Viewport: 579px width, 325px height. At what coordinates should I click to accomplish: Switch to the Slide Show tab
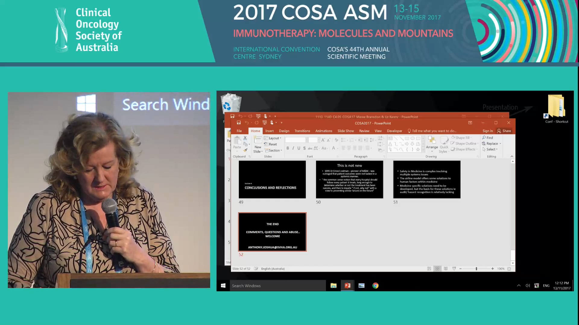click(346, 131)
